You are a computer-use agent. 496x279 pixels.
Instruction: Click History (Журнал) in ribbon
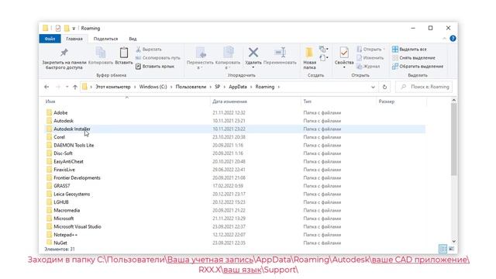pyautogui.click(x=368, y=67)
